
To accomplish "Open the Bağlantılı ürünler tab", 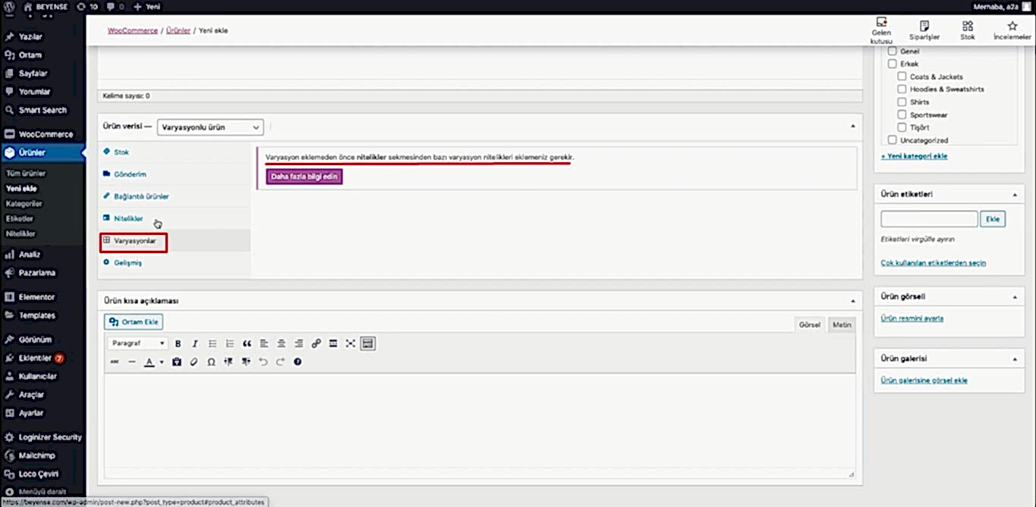I will (x=175, y=196).
